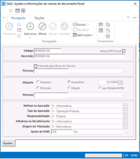Click the form layout icon below comment bubble
This screenshot has width=140, height=159.
pyautogui.click(x=101, y=31)
